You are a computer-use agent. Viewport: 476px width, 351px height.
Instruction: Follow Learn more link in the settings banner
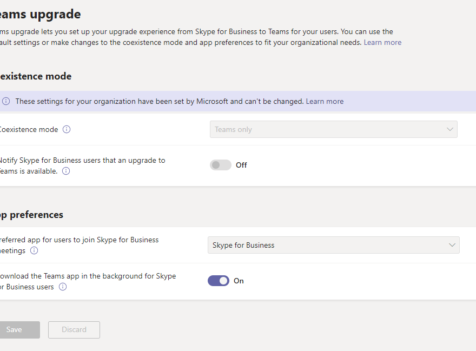(325, 102)
